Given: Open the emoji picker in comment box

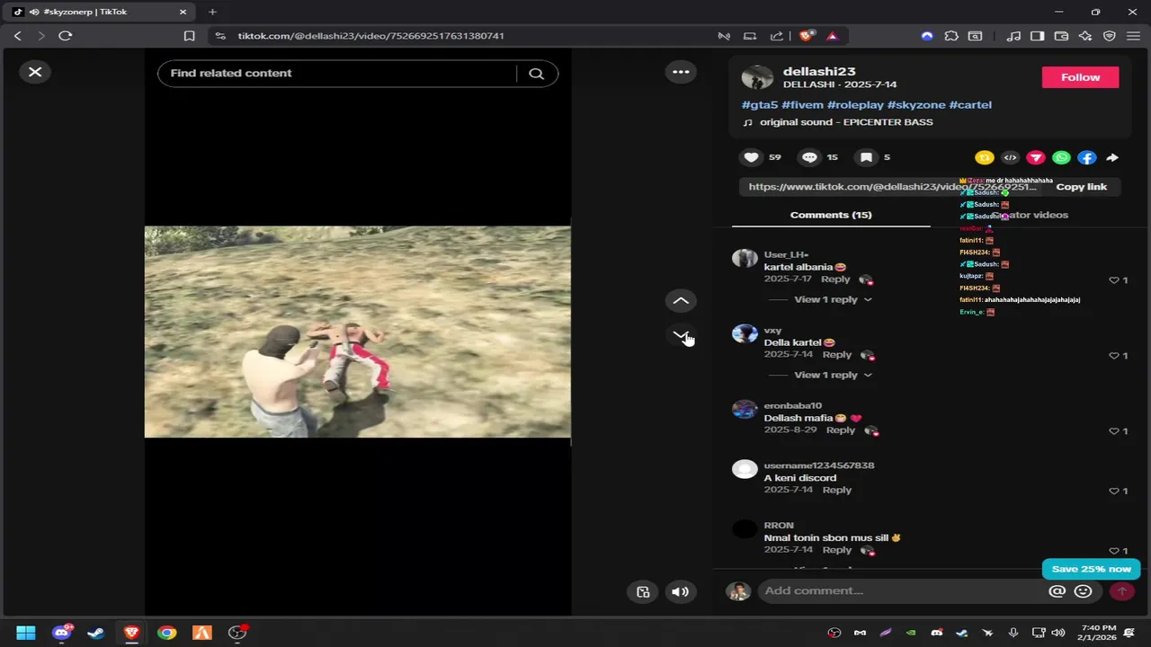Looking at the screenshot, I should coord(1084,591).
